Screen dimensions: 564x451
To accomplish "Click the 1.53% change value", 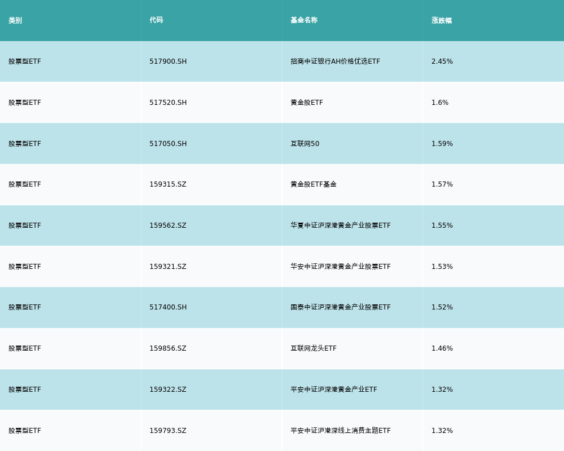I will (442, 267).
